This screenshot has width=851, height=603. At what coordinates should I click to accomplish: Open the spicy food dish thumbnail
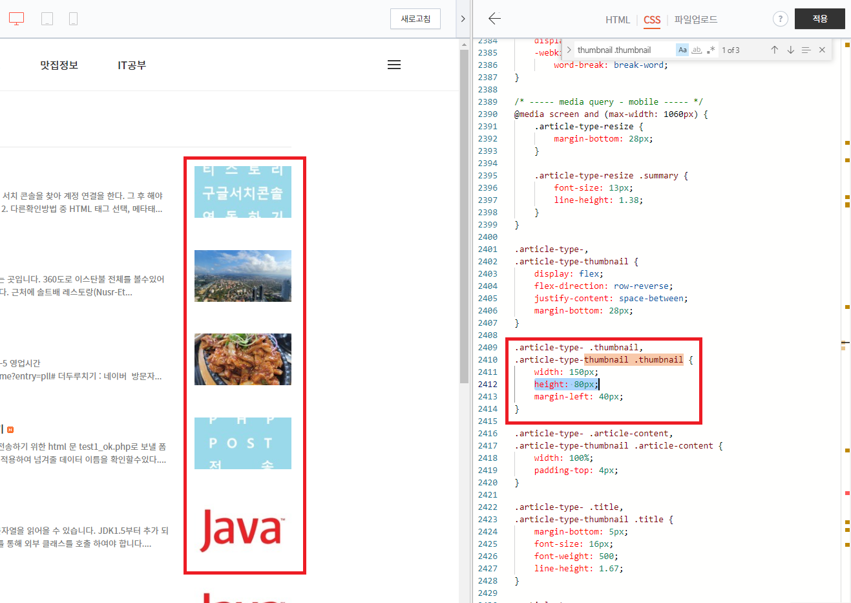[x=243, y=359]
